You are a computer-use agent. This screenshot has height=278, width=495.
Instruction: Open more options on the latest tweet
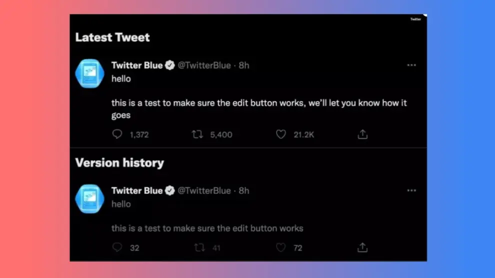(x=411, y=65)
